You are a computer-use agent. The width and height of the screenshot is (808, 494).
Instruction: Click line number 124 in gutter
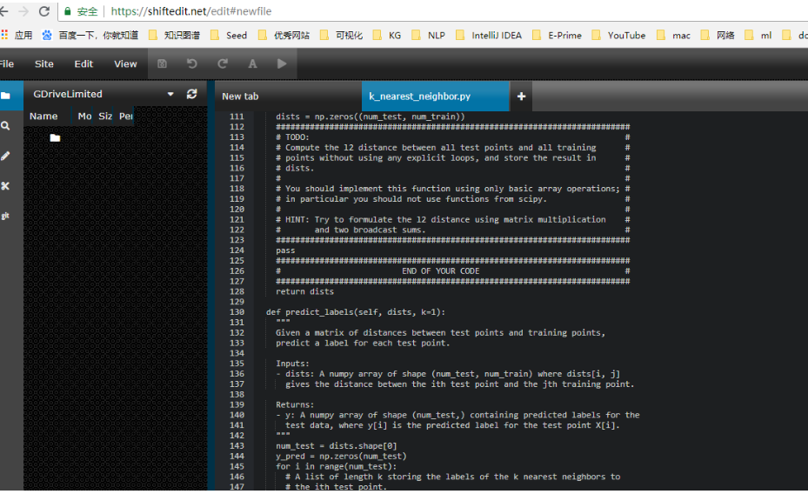pos(237,250)
